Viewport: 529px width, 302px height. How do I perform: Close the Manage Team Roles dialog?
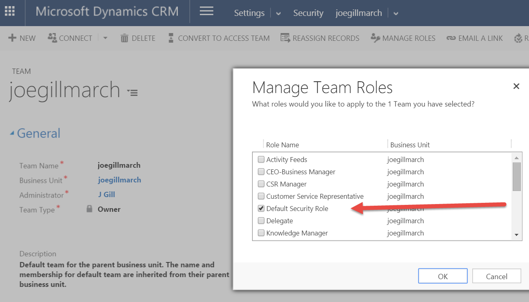(x=516, y=86)
